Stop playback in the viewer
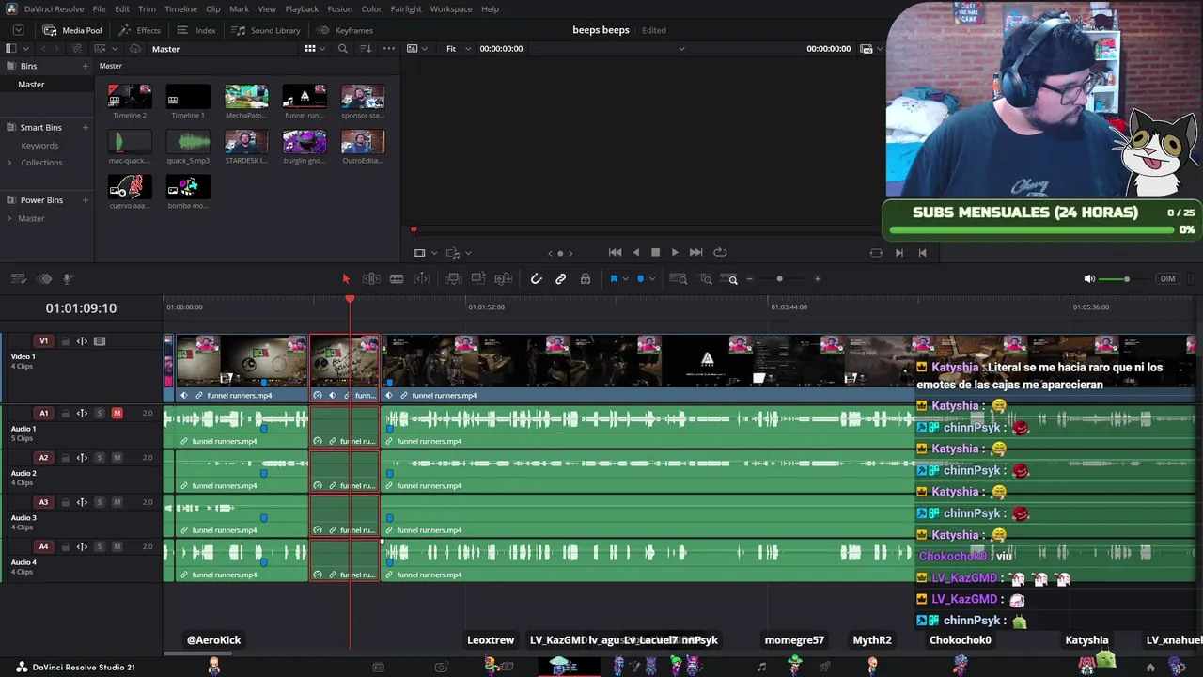This screenshot has width=1203, height=677. point(655,252)
